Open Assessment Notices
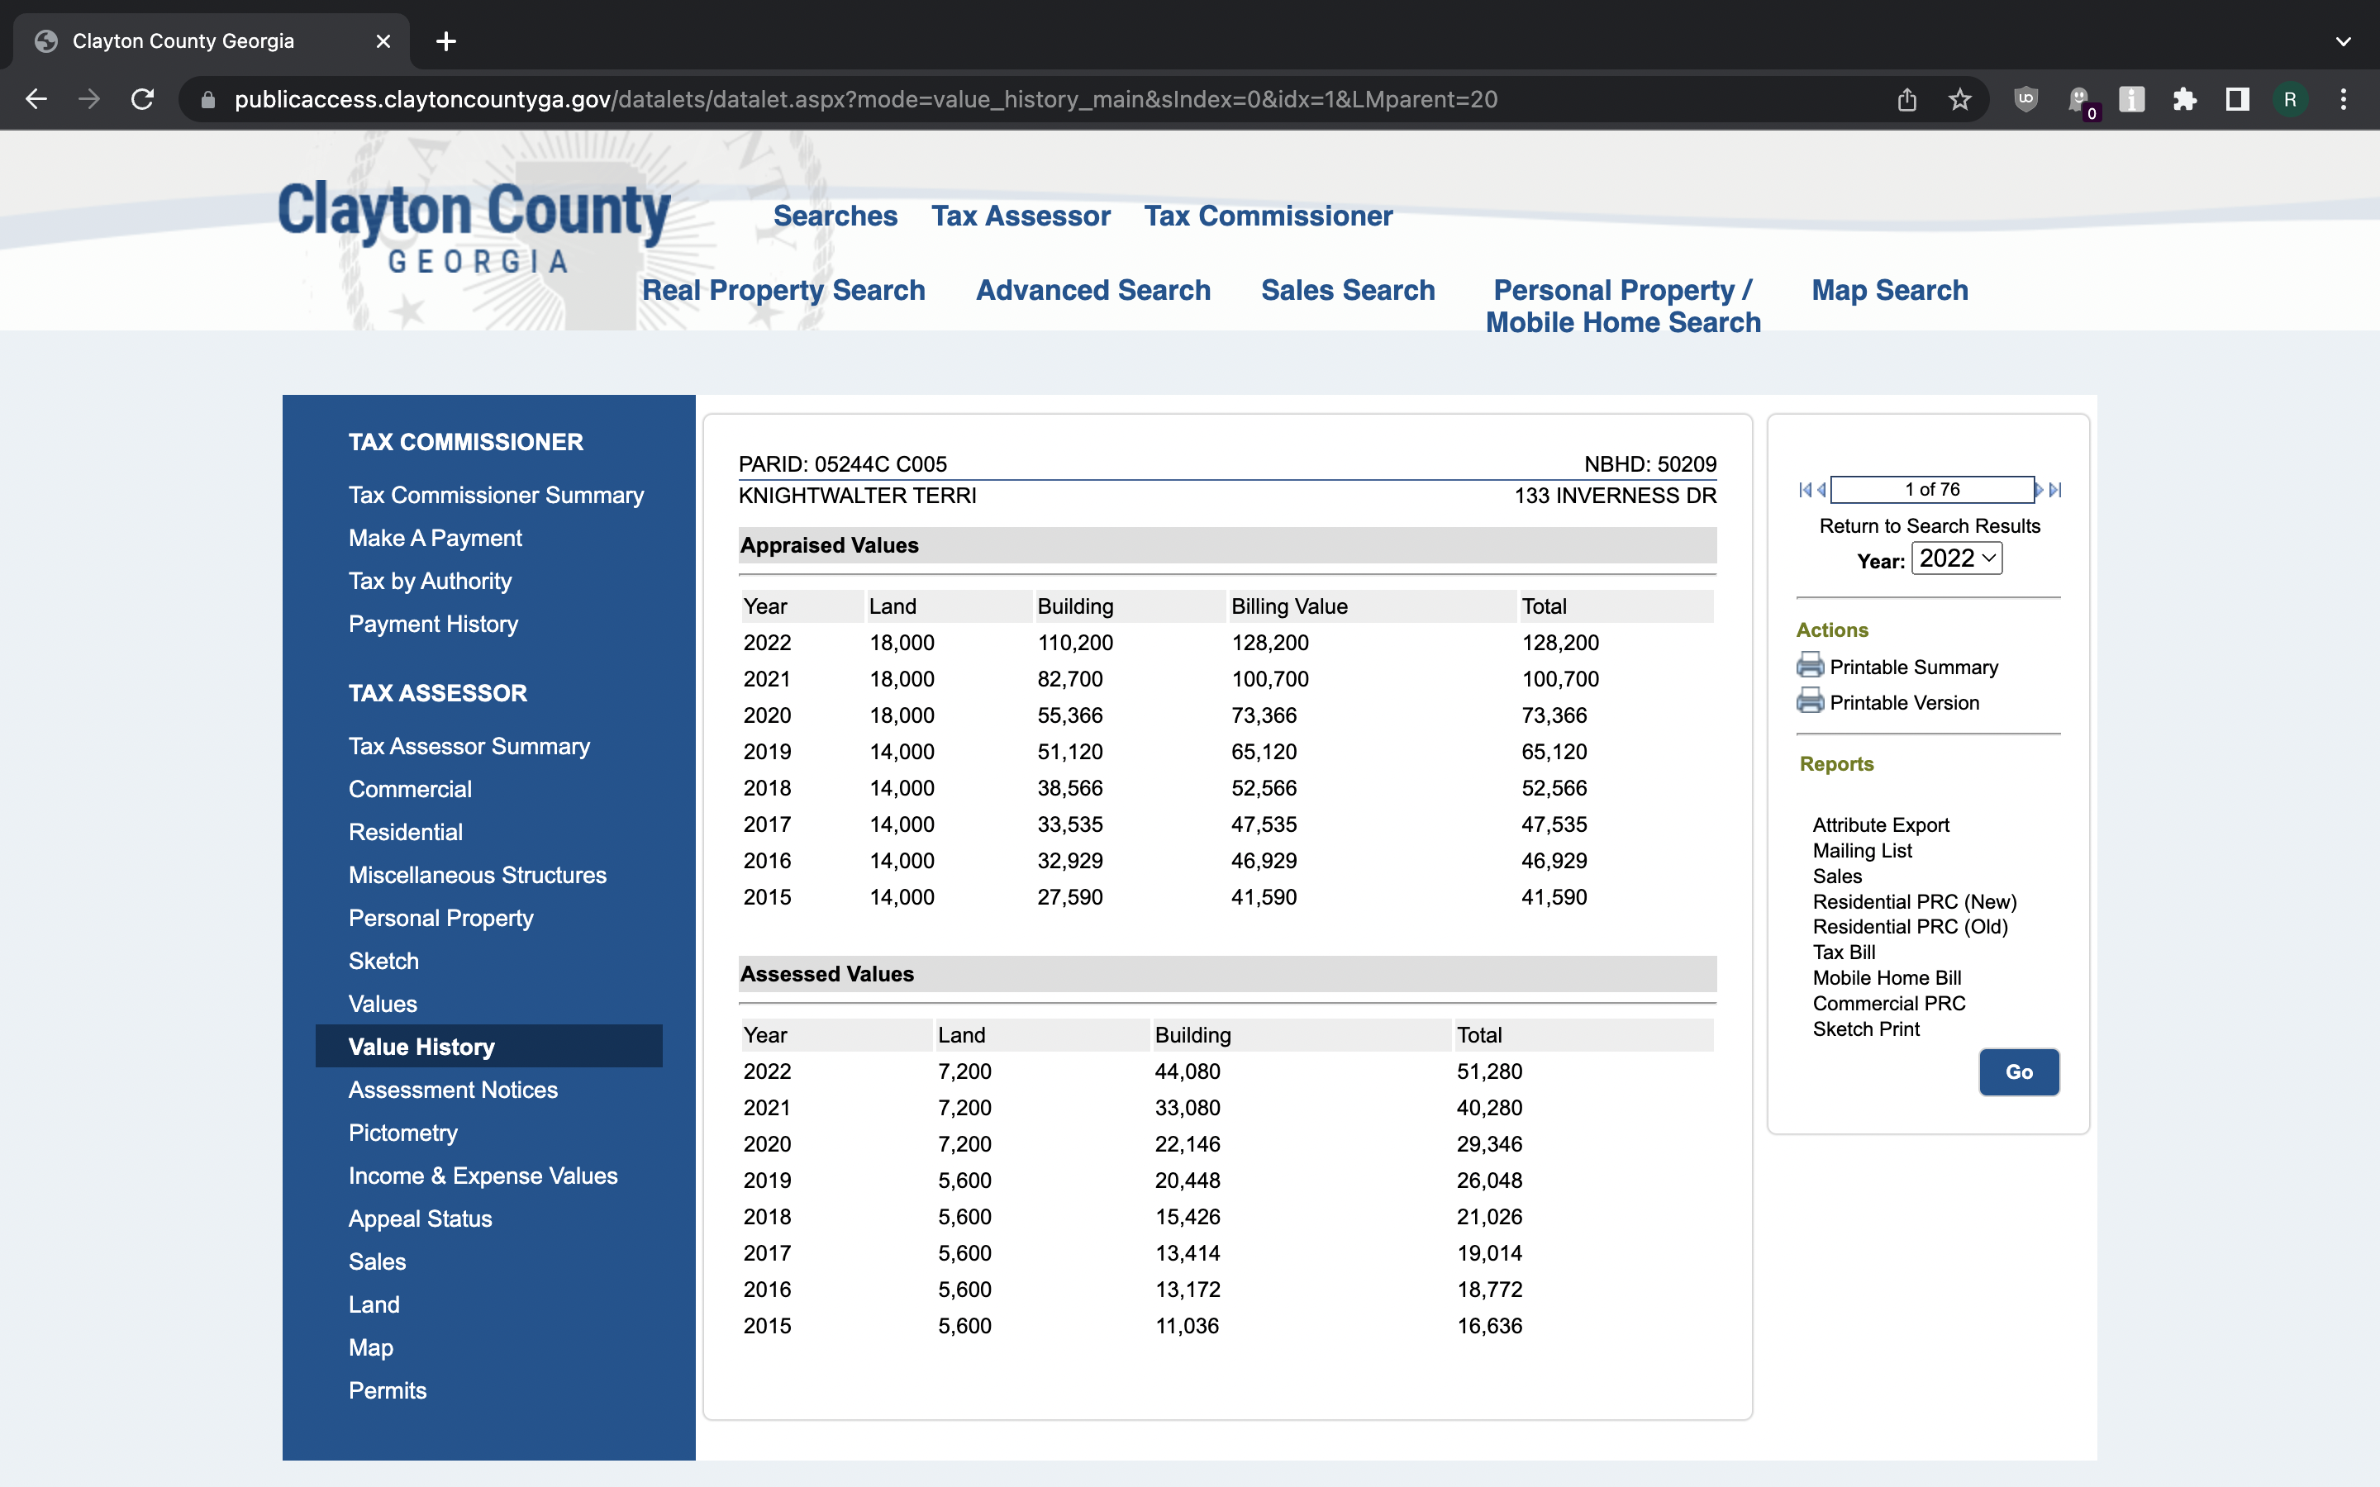 pos(452,1090)
